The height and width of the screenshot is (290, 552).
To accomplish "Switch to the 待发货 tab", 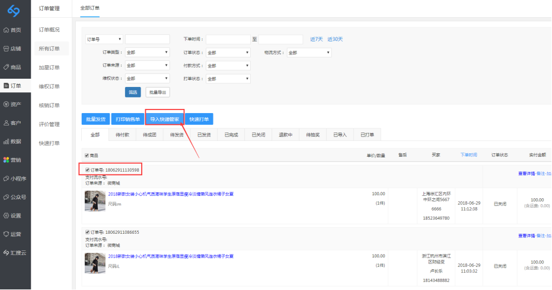I will click(x=177, y=134).
